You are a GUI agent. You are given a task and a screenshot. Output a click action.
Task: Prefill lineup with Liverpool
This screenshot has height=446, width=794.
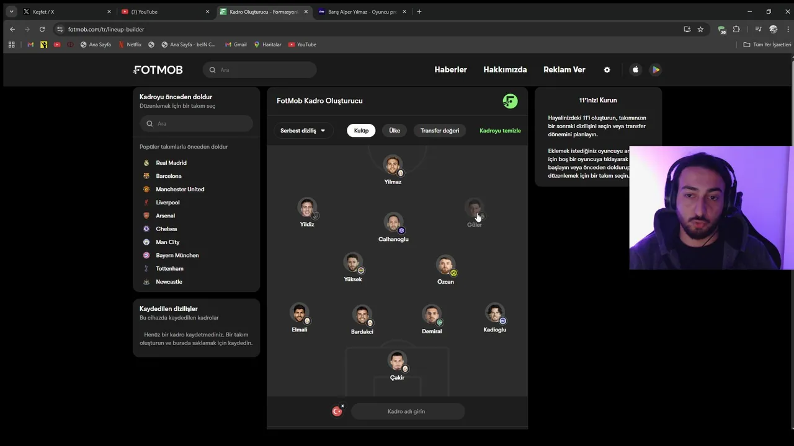167,203
